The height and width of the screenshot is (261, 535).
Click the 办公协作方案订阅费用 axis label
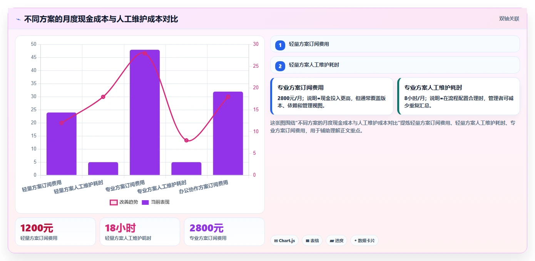pyautogui.click(x=204, y=187)
